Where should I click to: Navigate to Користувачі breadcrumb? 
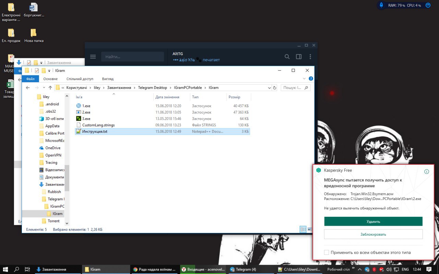(76, 88)
